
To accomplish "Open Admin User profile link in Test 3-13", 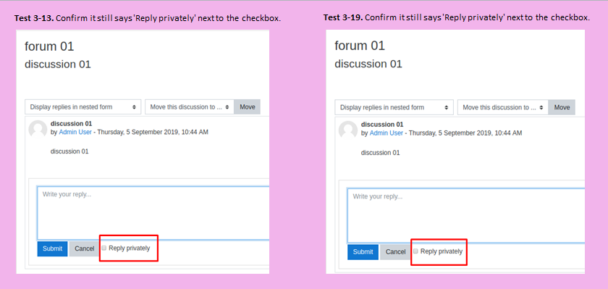I will coord(75,132).
